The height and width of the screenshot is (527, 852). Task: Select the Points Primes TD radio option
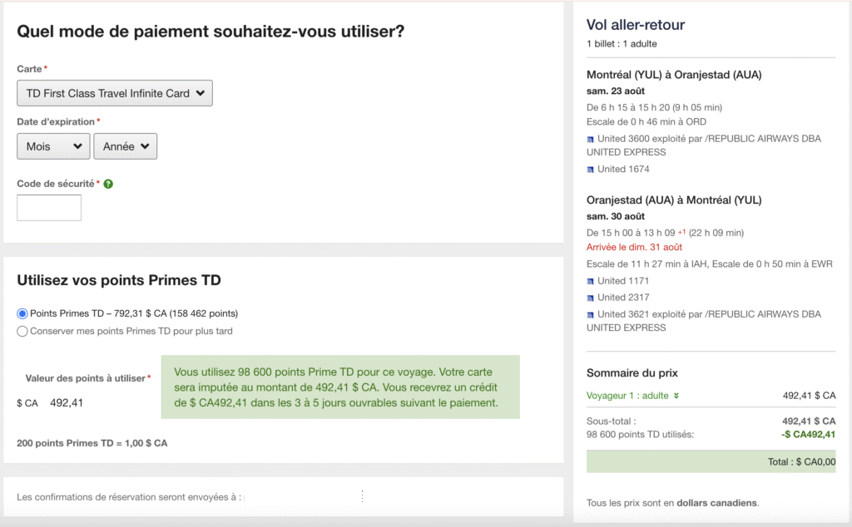tap(22, 313)
